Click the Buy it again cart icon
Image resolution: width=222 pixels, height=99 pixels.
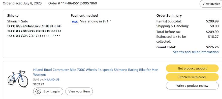coord(38,91)
